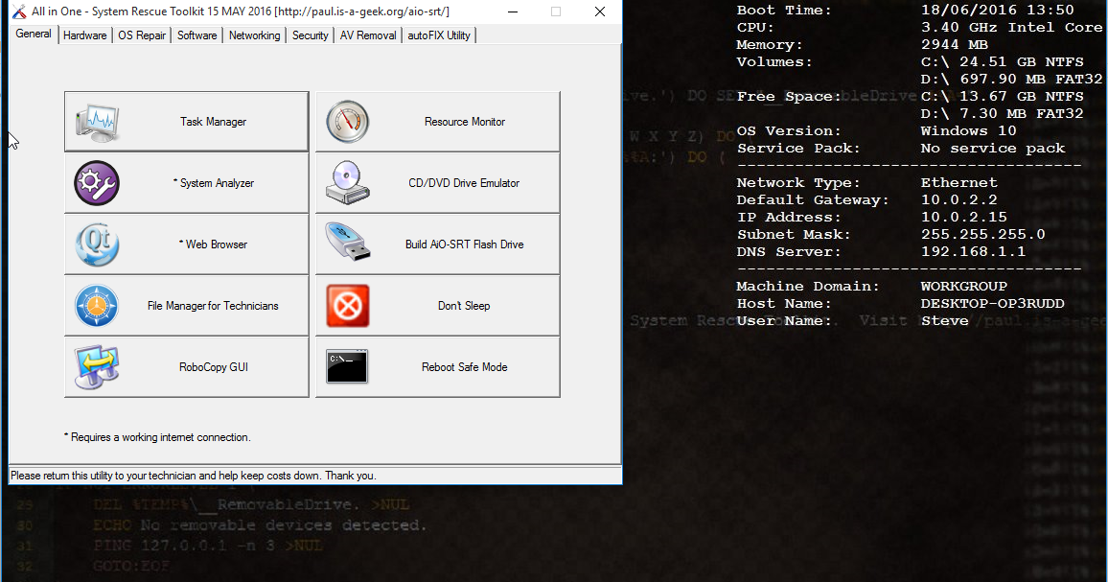Launch the Web Browser Qt icon

96,244
